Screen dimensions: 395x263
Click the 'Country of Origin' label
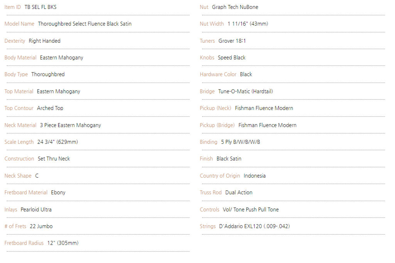click(x=220, y=176)
